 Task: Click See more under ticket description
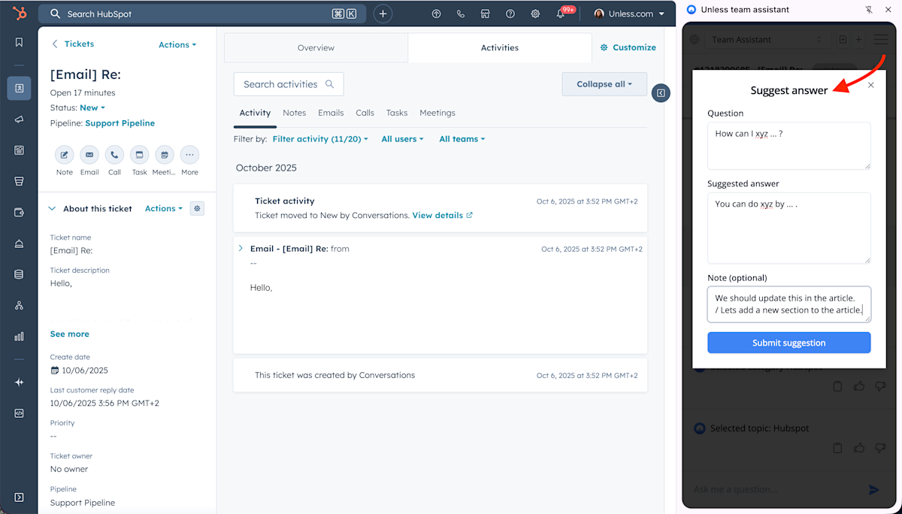tap(70, 334)
